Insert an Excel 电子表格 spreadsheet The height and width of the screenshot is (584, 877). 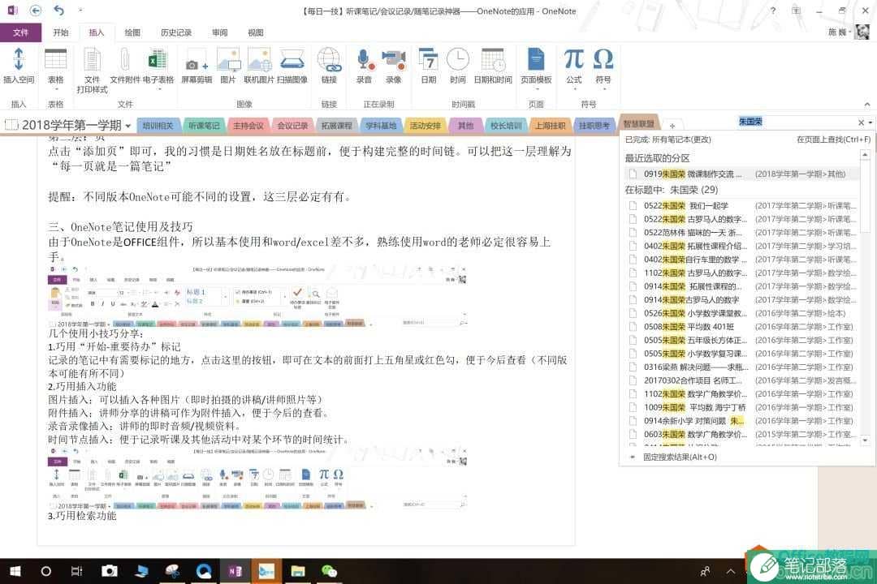coord(158,59)
